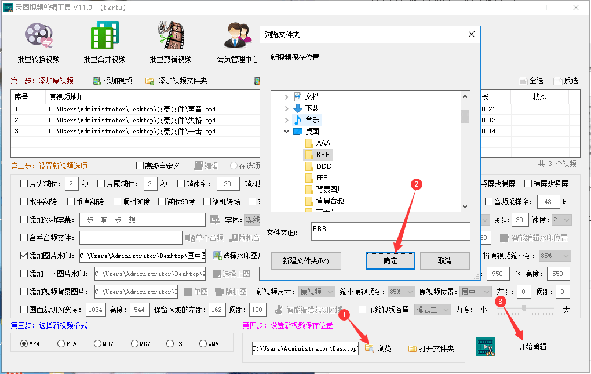
Task: Enable the 添加滚动字幕 checkbox
Action: [24, 219]
